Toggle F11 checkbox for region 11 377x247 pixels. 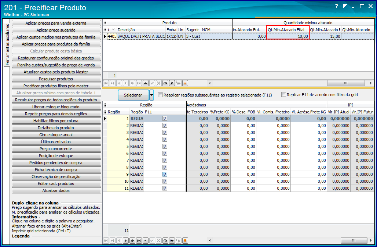165,188
